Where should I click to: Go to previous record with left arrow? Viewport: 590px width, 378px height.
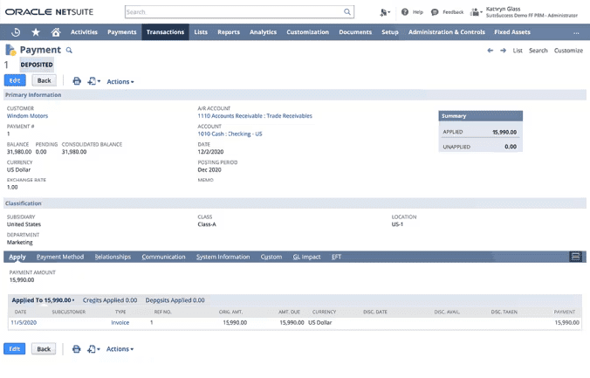click(x=491, y=51)
